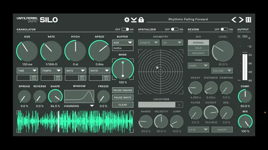Click the buffer size value 24054
The width and height of the screenshot is (268, 150).
tap(123, 48)
